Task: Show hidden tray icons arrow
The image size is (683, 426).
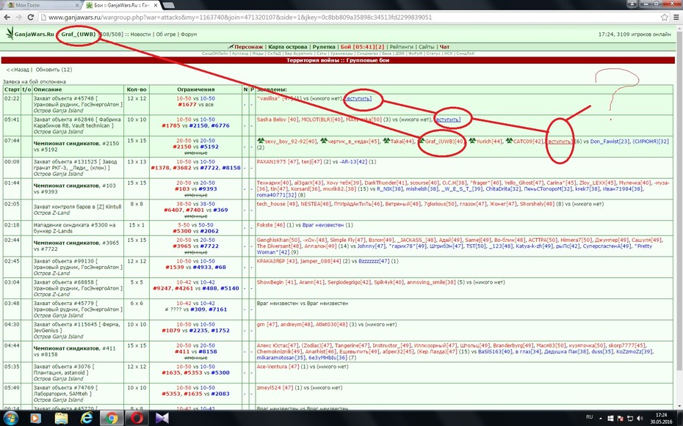Action: click(x=601, y=418)
